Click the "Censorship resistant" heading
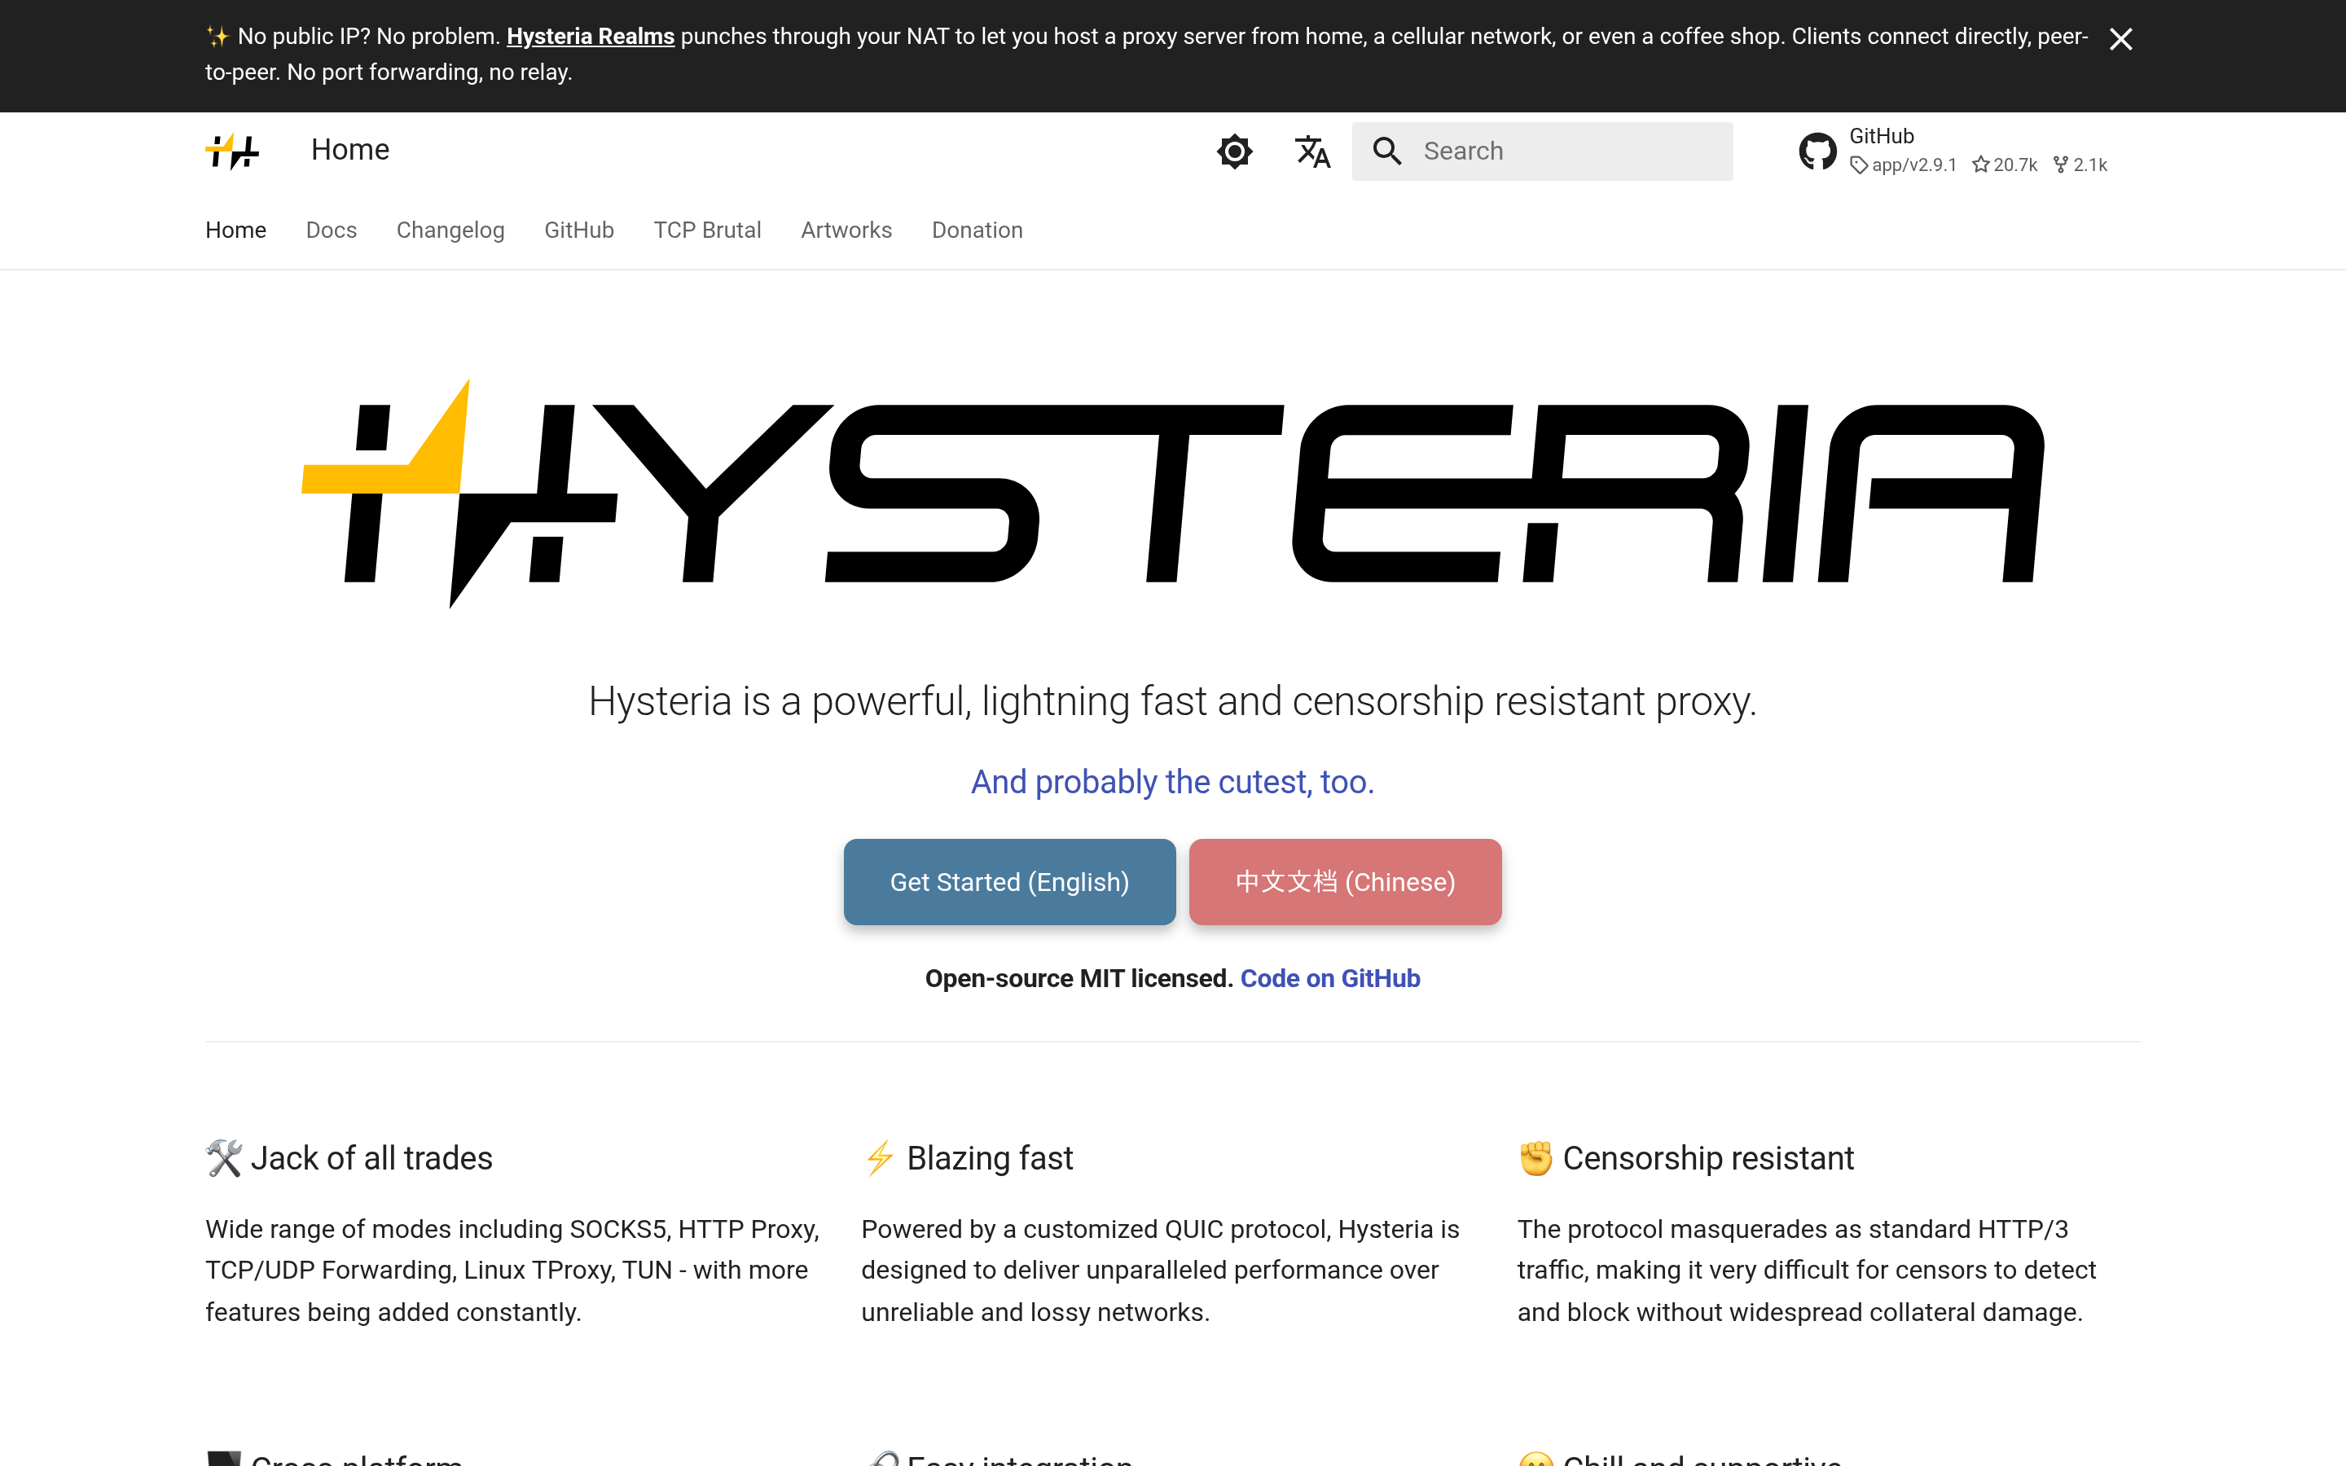Viewport: 2346px width, 1466px height. pyautogui.click(x=1708, y=1159)
